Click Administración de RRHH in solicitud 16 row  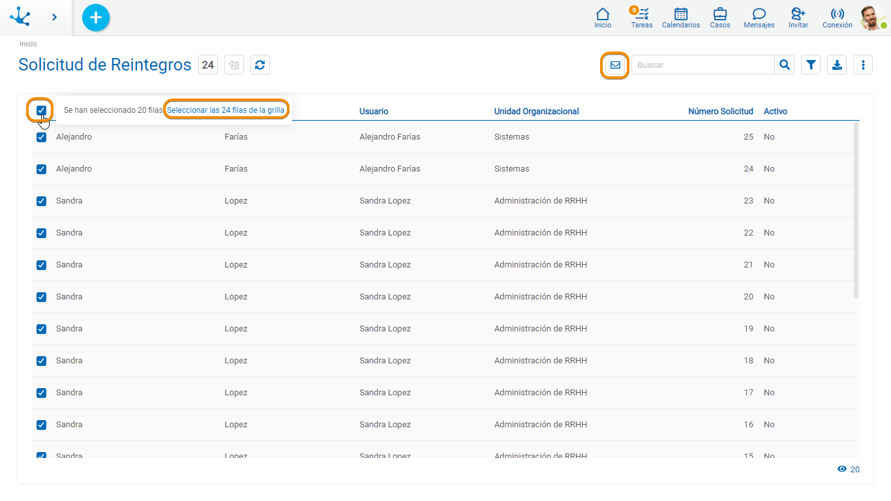pos(541,425)
